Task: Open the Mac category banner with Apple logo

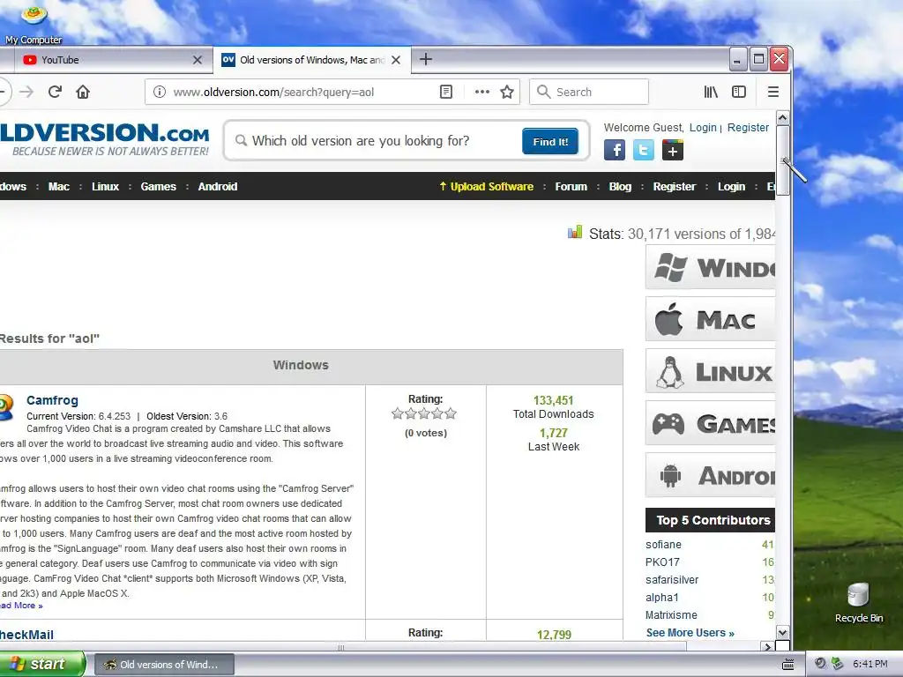Action: point(710,319)
